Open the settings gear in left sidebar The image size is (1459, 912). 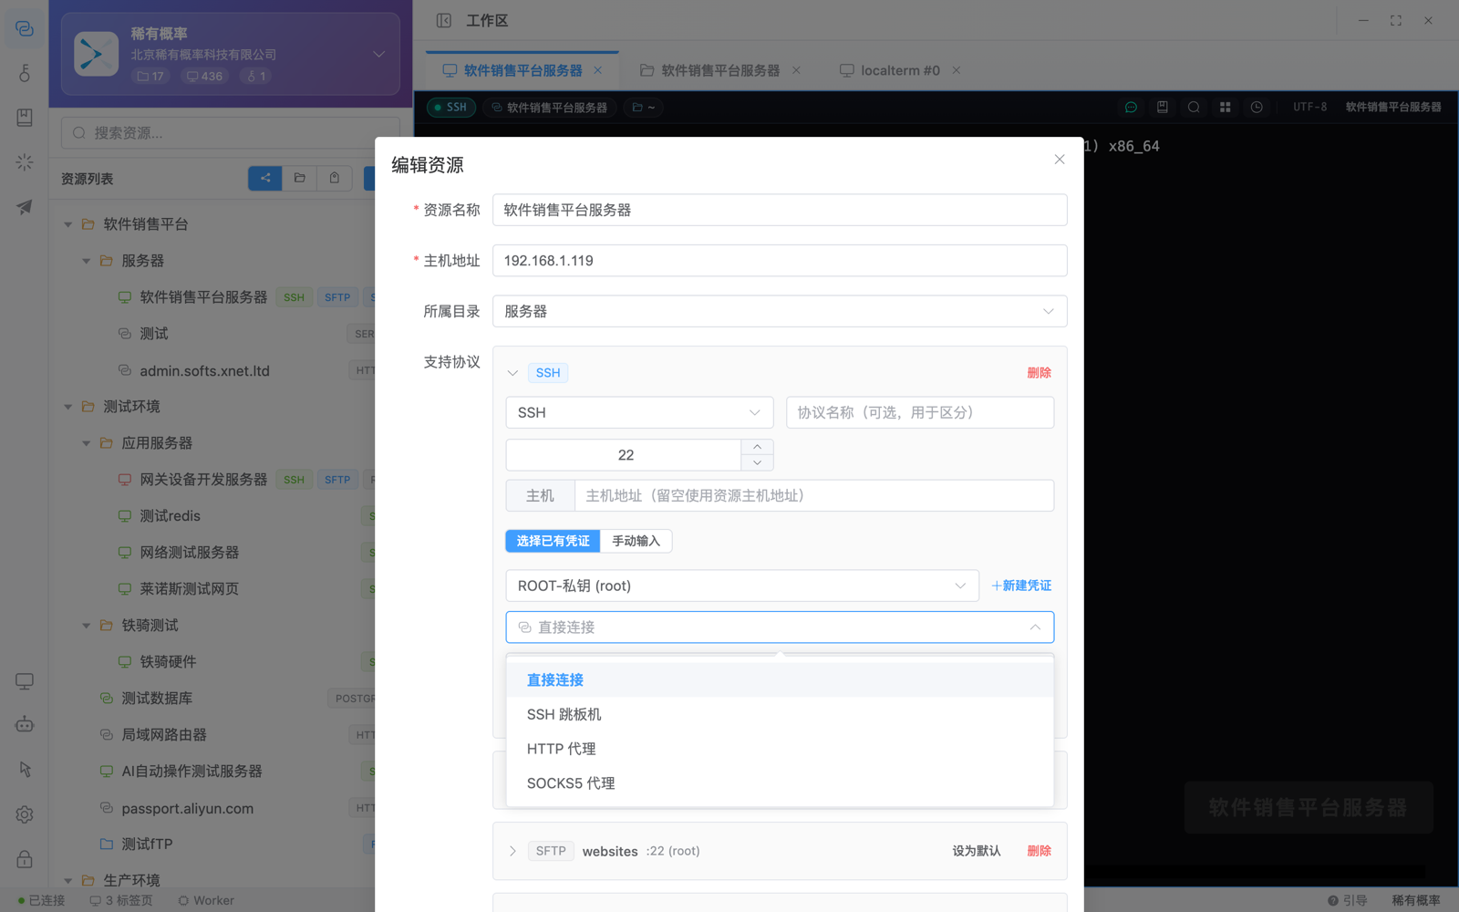25,814
